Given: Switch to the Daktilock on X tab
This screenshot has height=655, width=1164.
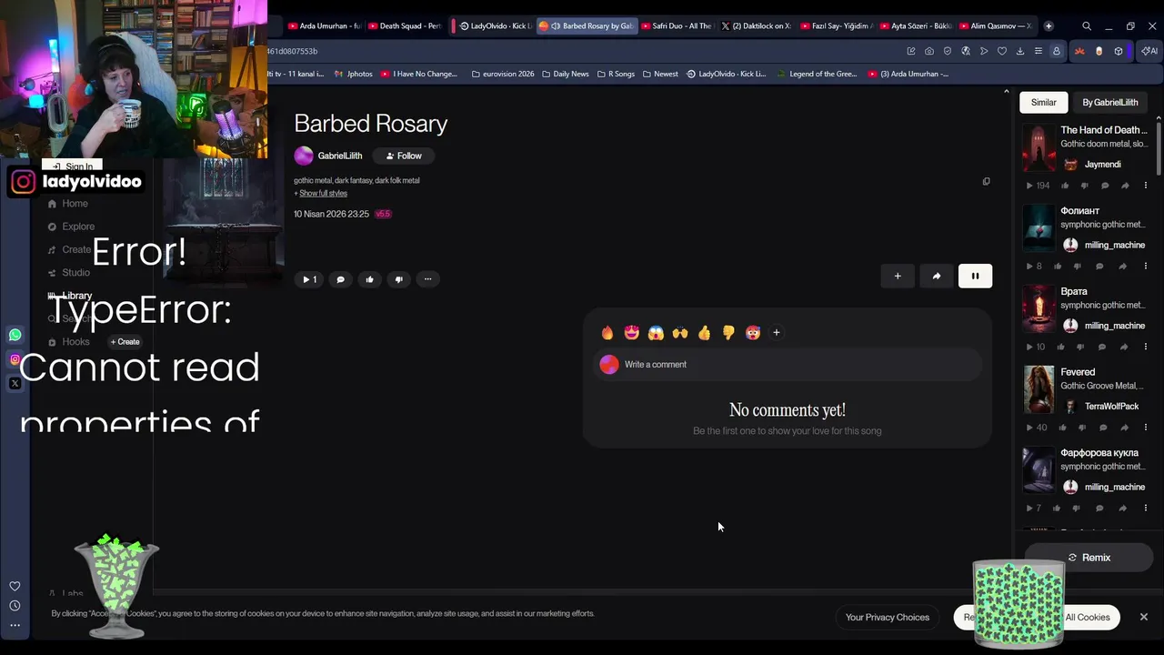Looking at the screenshot, I should 756,25.
